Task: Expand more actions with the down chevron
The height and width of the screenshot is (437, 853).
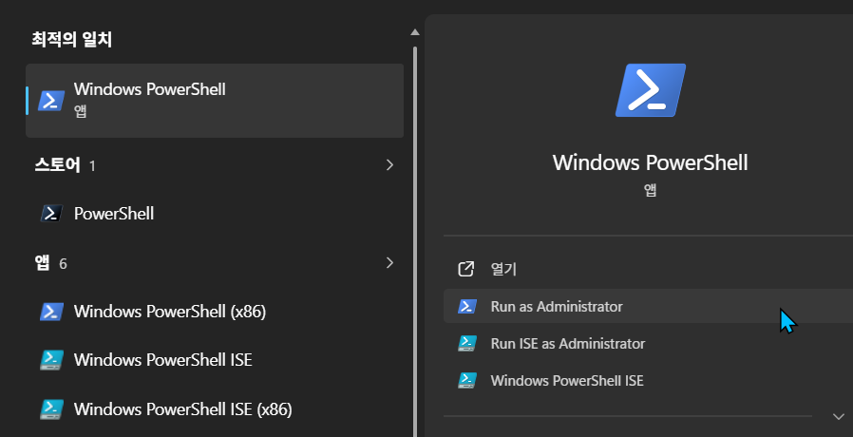Action: pos(839,417)
